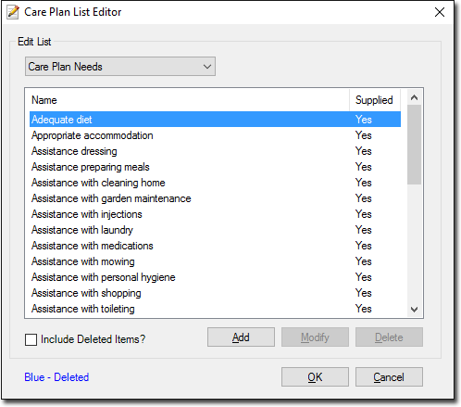Click the scroll up arrow of the list

pyautogui.click(x=414, y=98)
